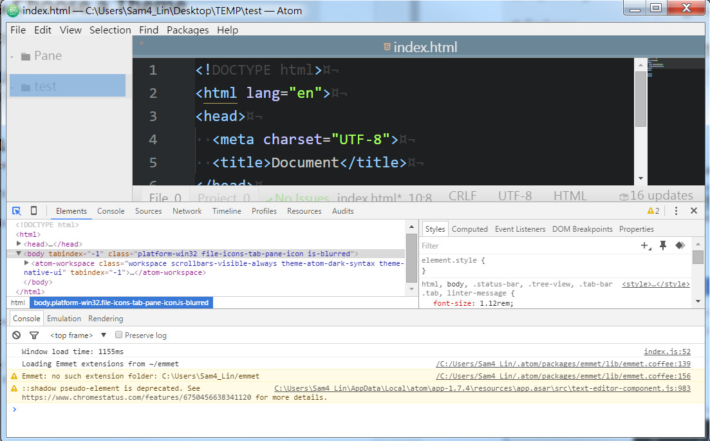
Task: Click the body.platform-win32 breadcrumb item
Action: coord(122,303)
